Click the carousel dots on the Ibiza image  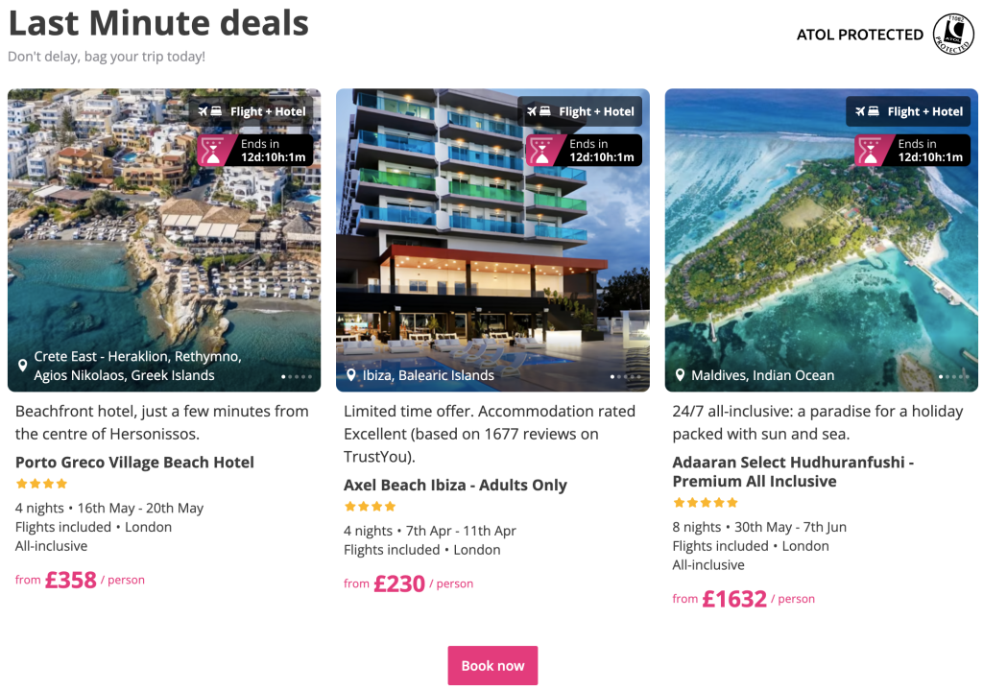(x=625, y=376)
